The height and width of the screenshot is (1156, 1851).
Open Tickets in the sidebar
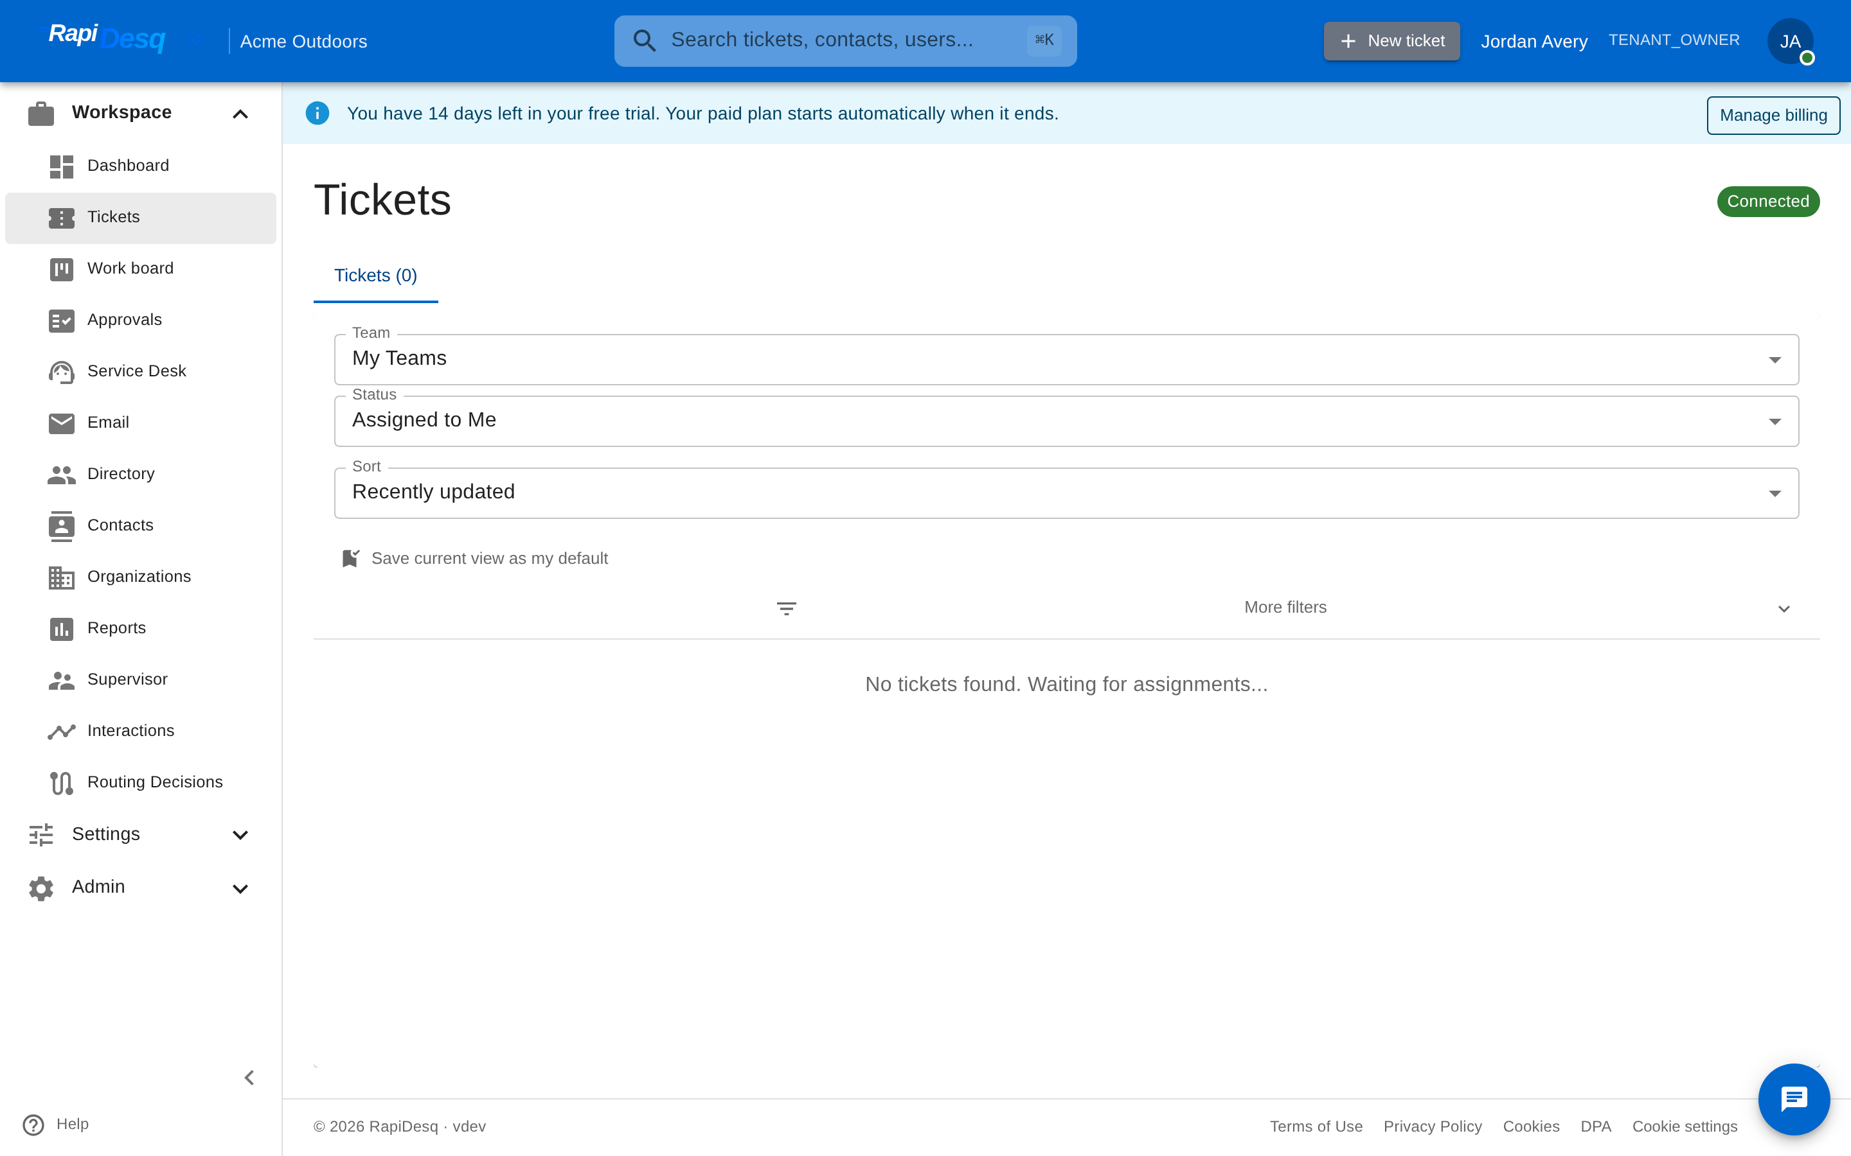[x=141, y=218]
